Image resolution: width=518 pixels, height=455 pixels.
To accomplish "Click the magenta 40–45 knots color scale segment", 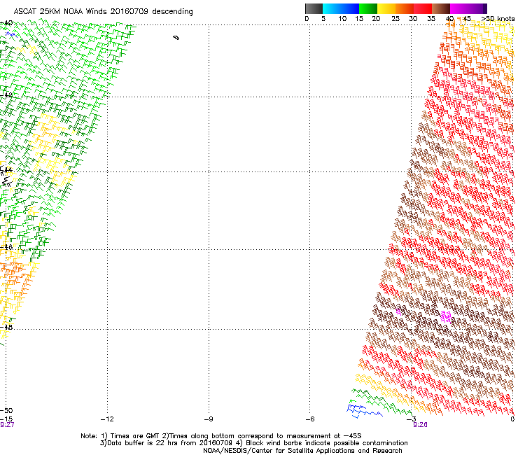I will point(459,8).
